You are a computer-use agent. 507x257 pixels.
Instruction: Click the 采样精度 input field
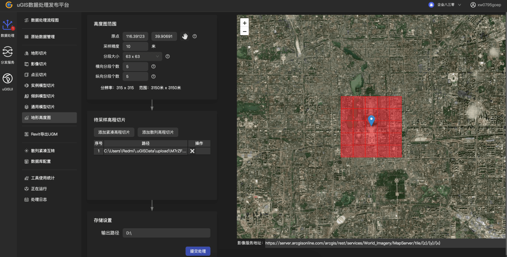tap(135, 46)
